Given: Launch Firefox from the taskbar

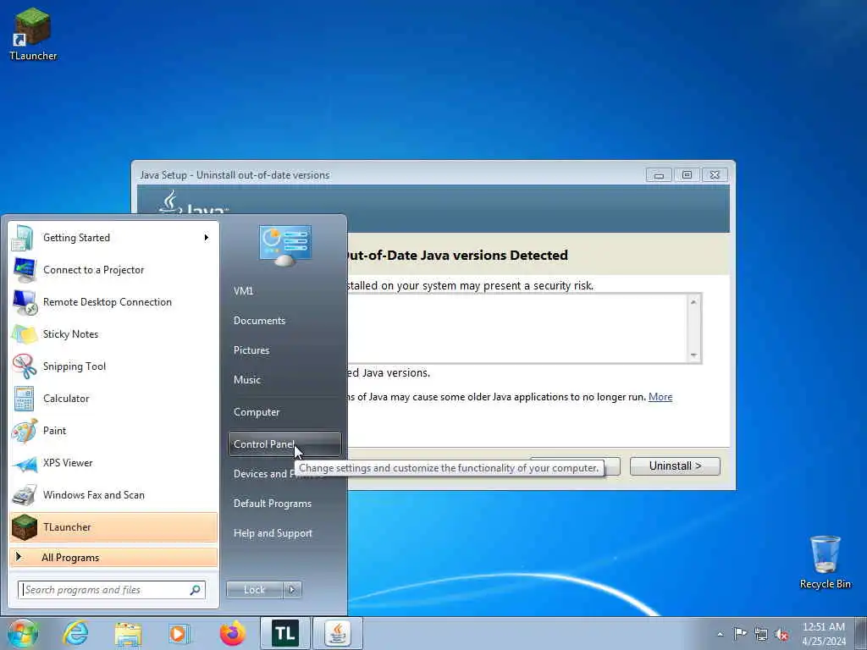Looking at the screenshot, I should point(233,633).
